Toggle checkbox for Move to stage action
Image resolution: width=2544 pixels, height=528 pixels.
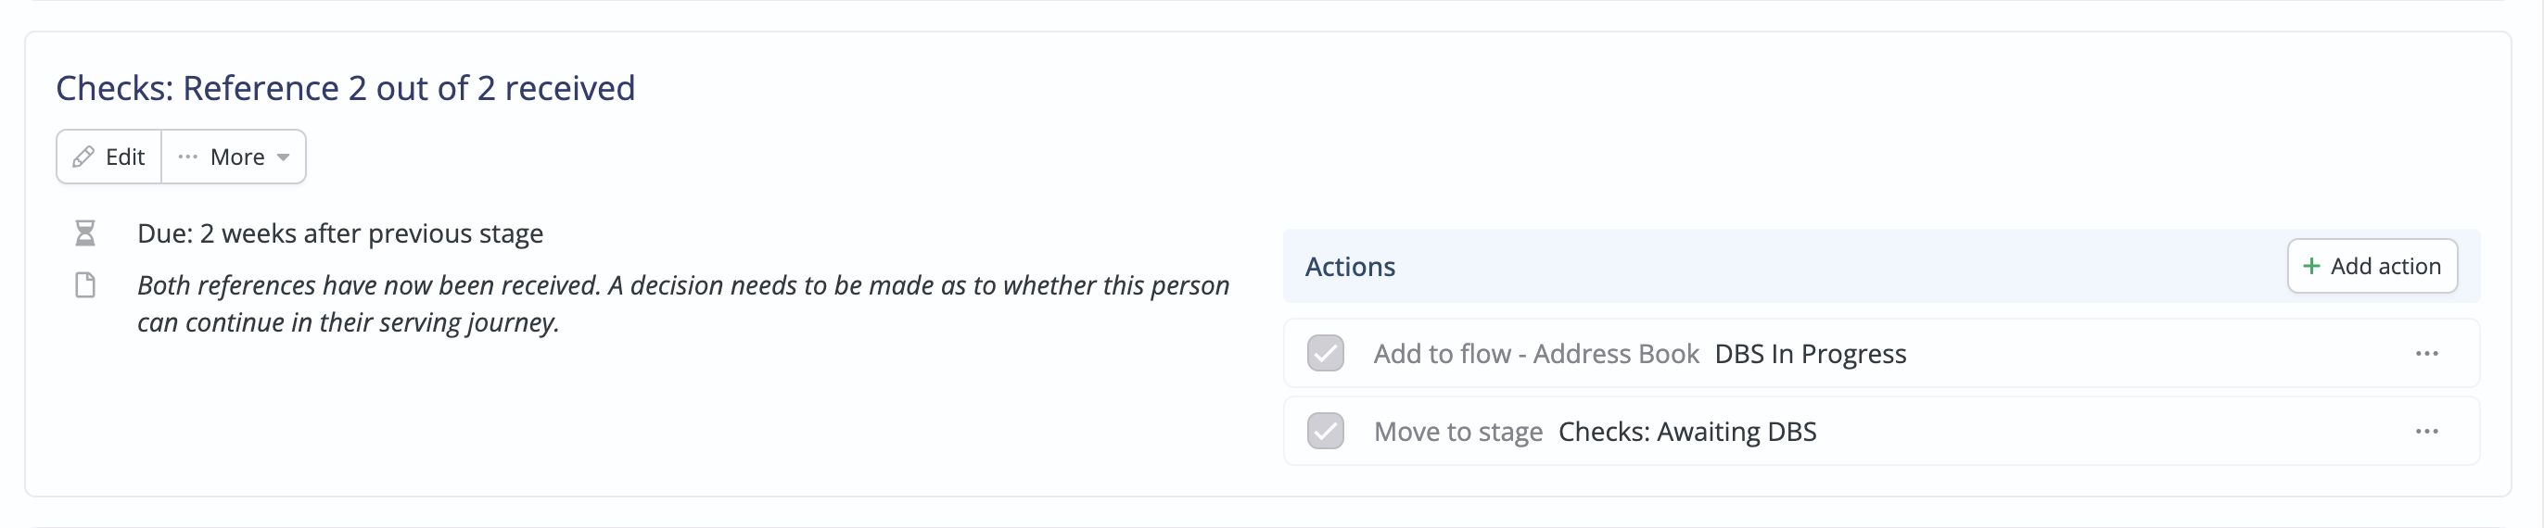click(x=1326, y=432)
